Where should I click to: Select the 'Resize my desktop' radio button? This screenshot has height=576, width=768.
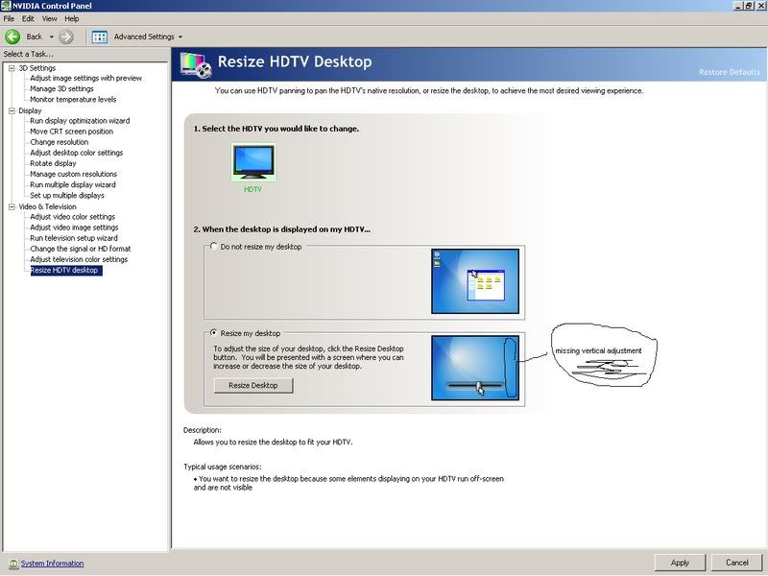(214, 333)
